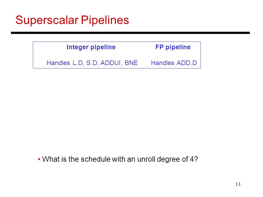263x197 pixels.
Task: Click the word Handles under FP pipeline
Action: (162, 63)
